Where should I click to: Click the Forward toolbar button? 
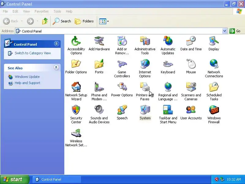pos(30,21)
